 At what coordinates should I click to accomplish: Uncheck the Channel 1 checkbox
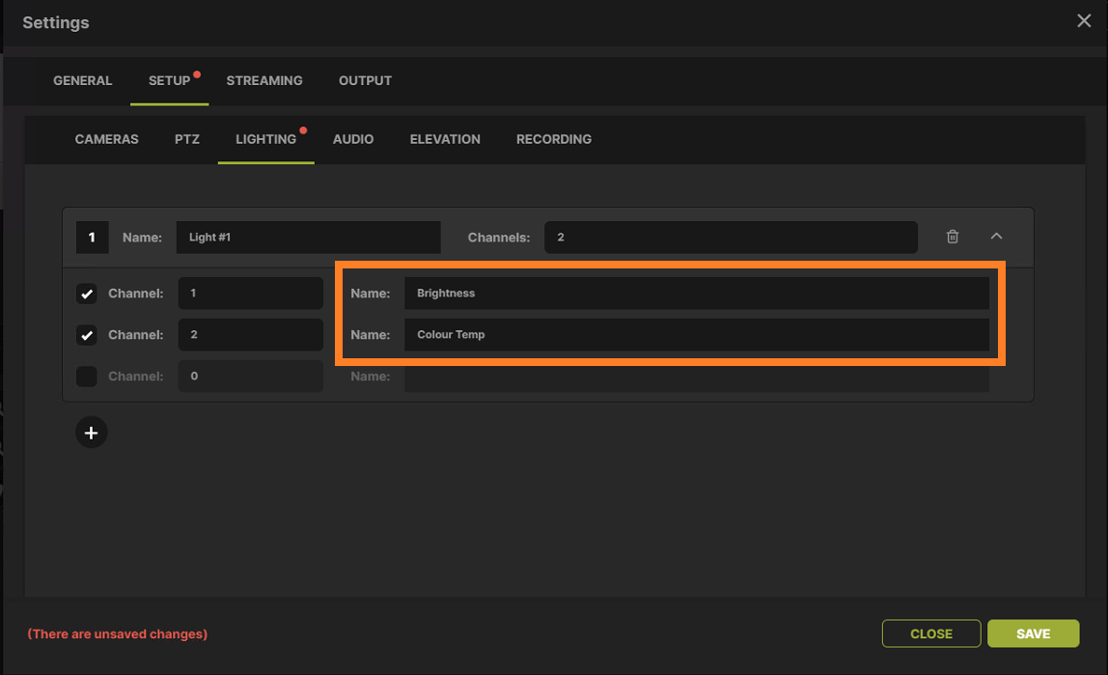87,293
